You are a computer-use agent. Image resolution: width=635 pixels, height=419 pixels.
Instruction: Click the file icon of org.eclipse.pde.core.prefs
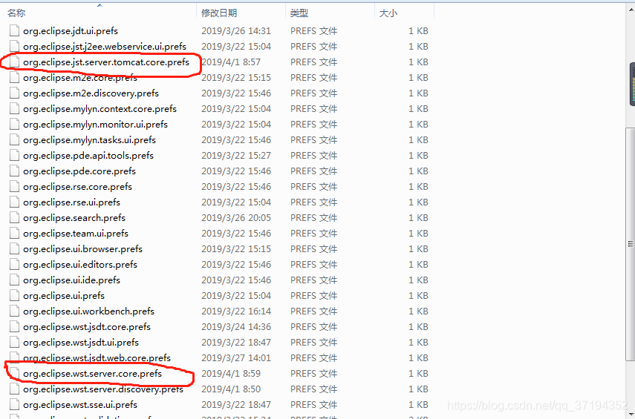(14, 171)
